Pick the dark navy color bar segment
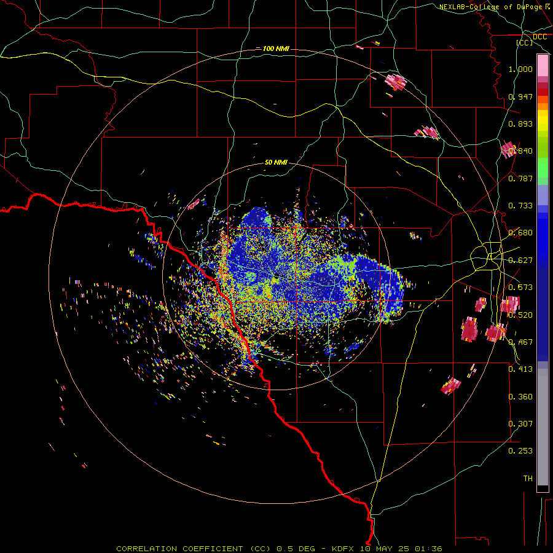Image resolution: width=553 pixels, height=553 pixels. pyautogui.click(x=543, y=314)
